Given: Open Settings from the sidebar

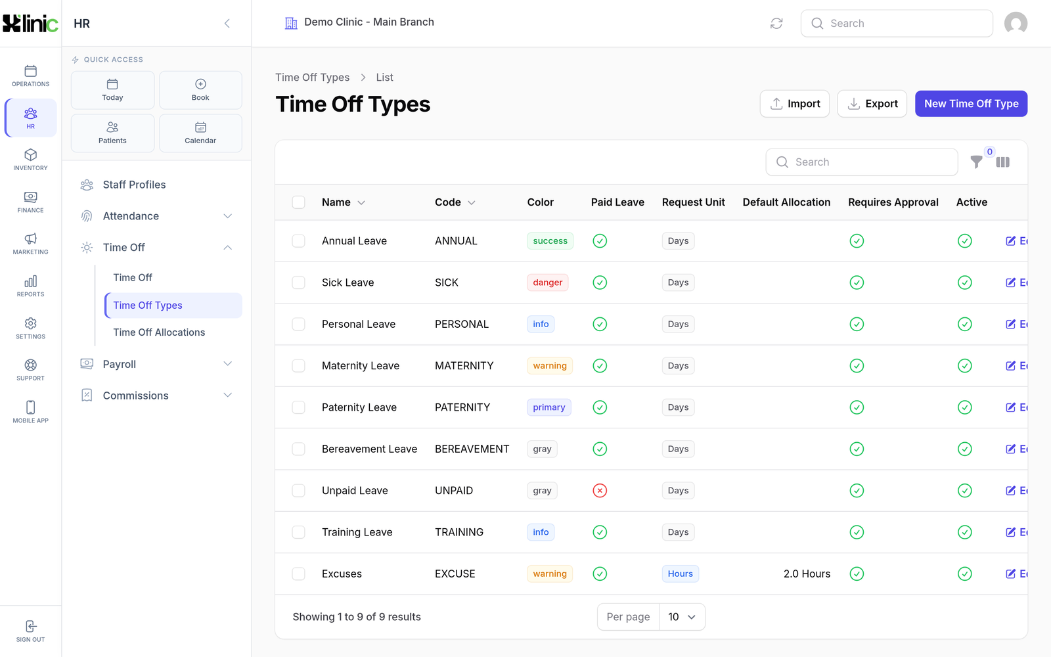Looking at the screenshot, I should 30,328.
